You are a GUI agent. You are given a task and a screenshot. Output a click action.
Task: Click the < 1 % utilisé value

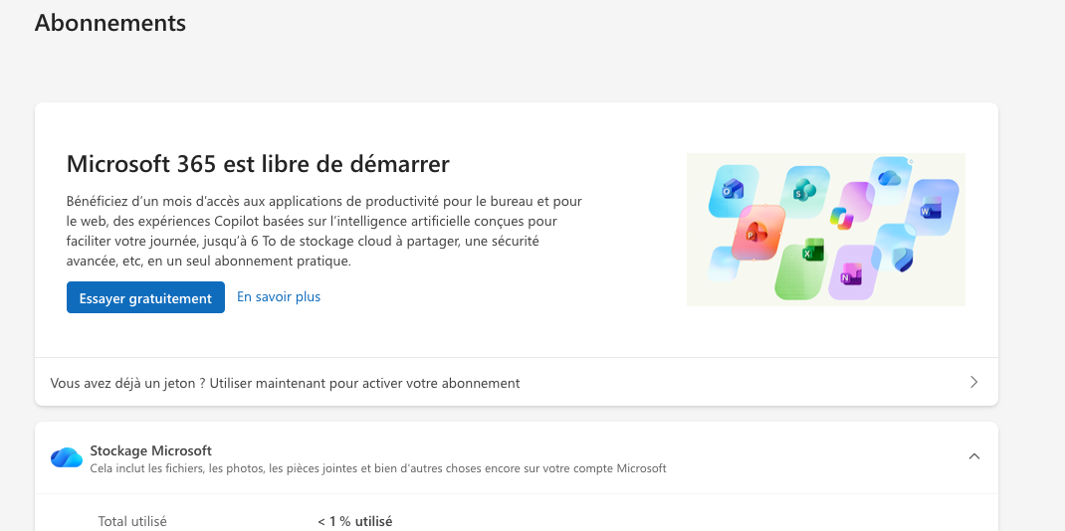coord(355,521)
